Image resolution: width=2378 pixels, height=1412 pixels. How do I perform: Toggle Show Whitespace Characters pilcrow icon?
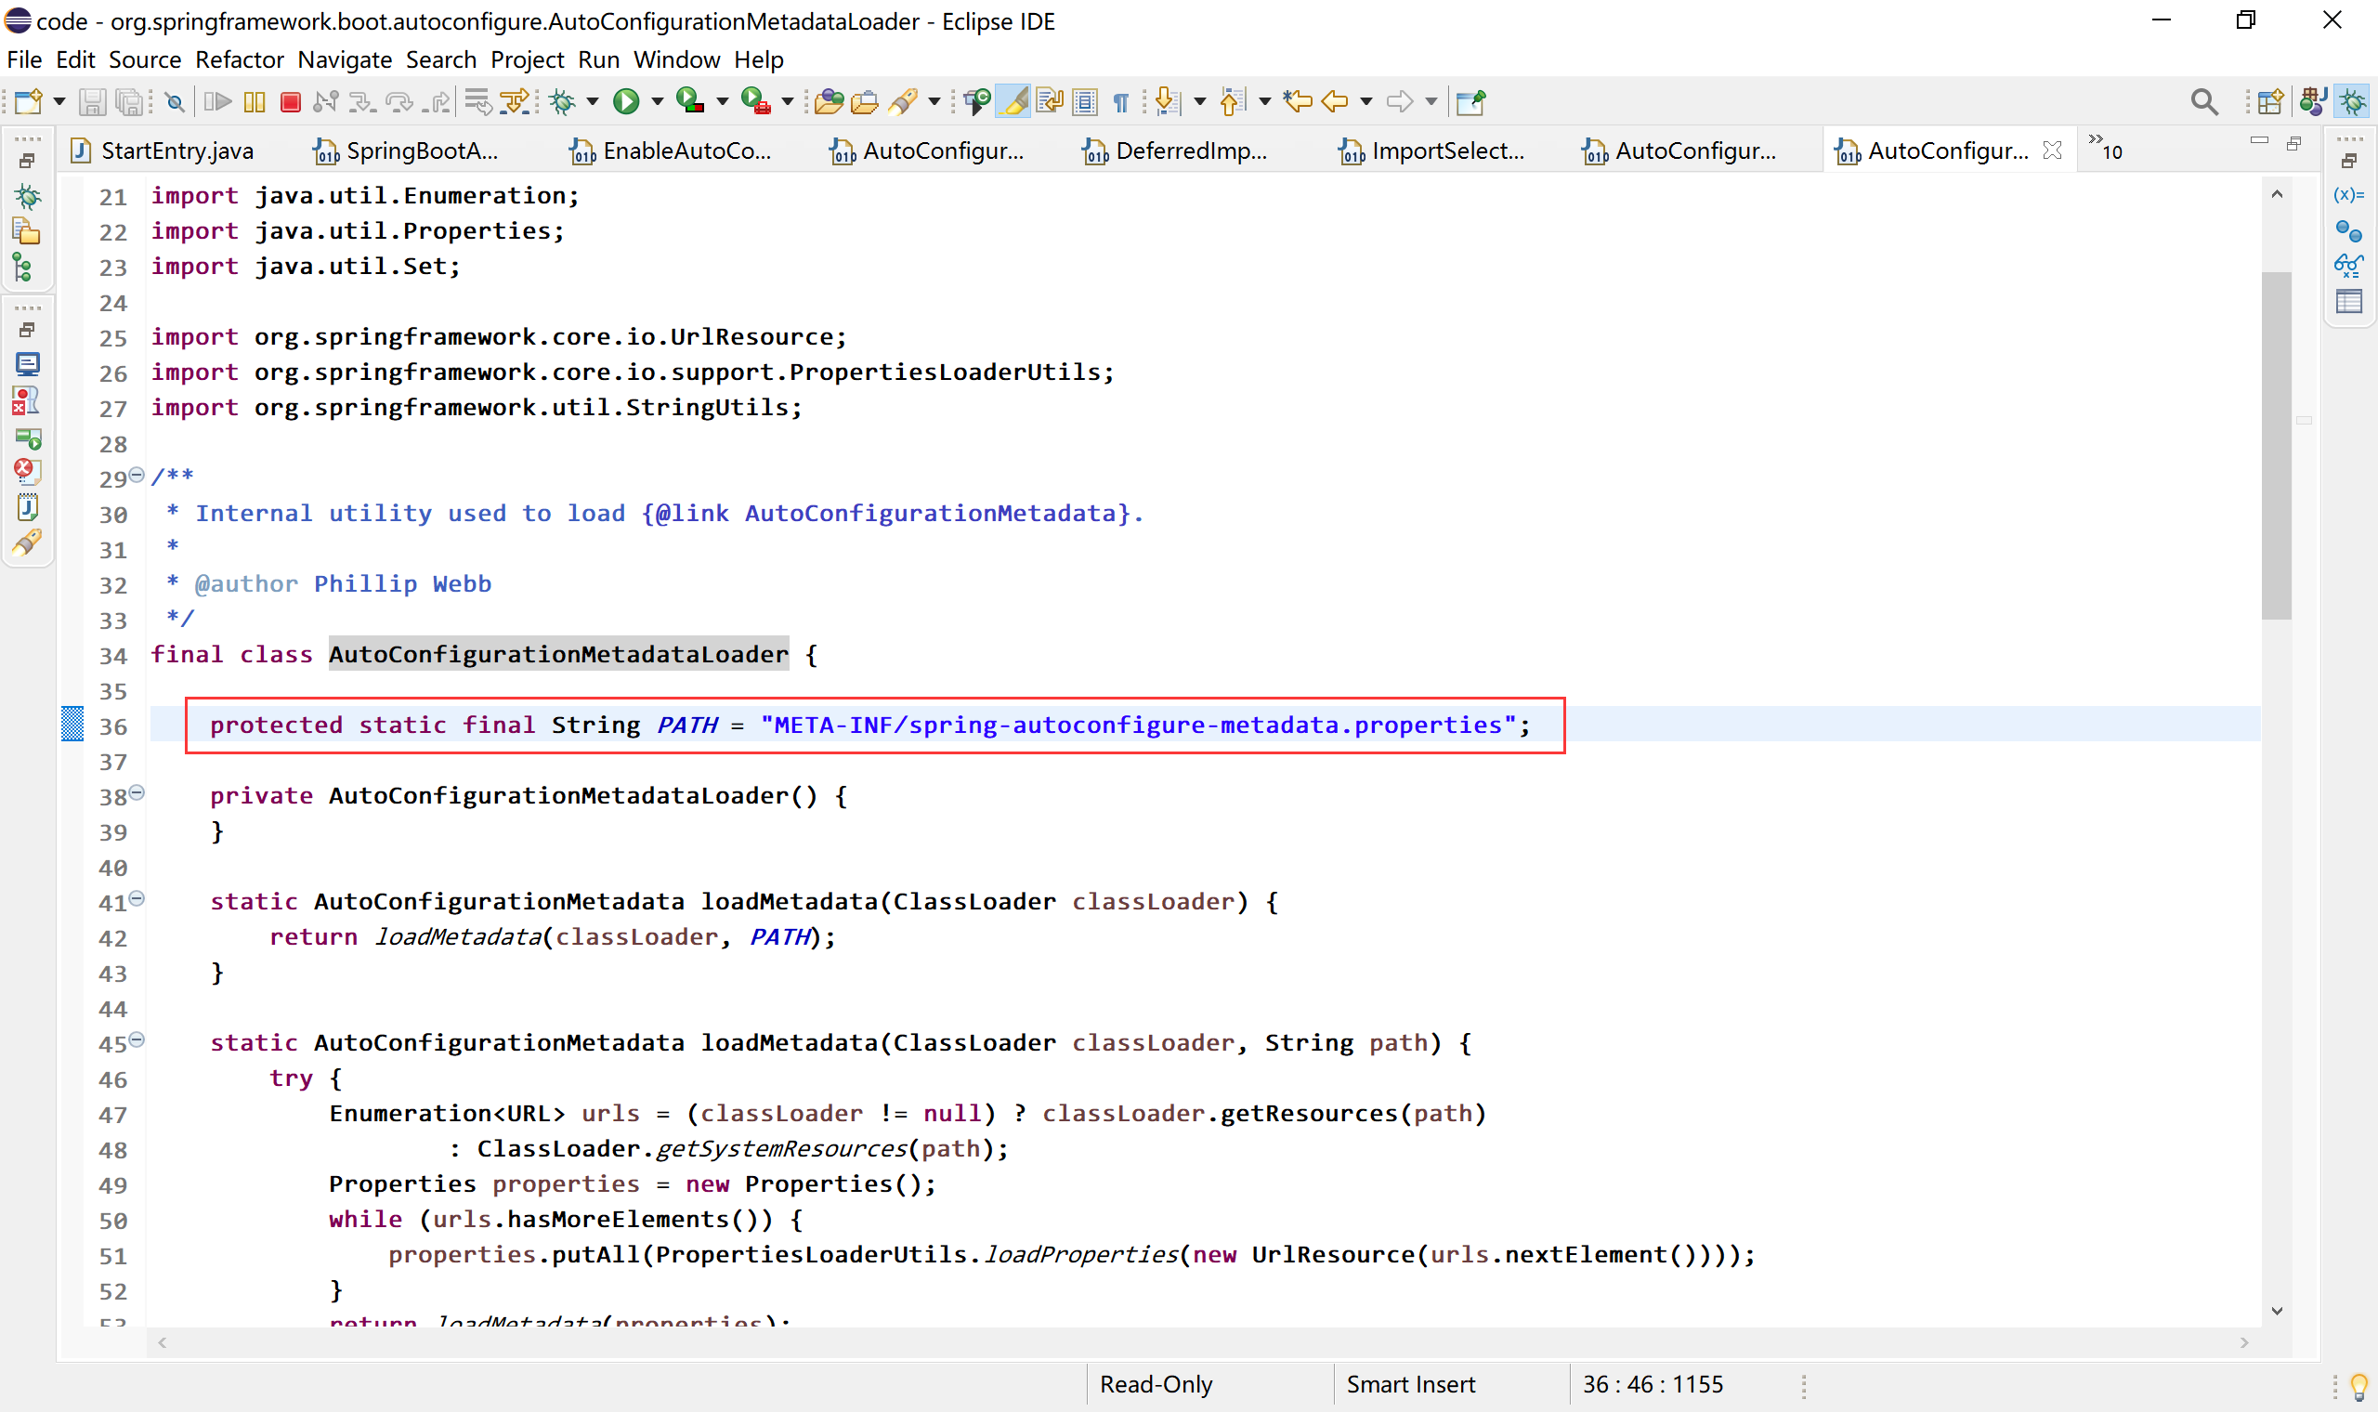[x=1121, y=102]
